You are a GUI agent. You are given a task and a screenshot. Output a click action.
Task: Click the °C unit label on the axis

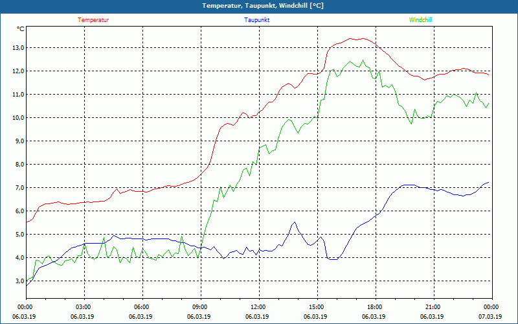pos(21,29)
